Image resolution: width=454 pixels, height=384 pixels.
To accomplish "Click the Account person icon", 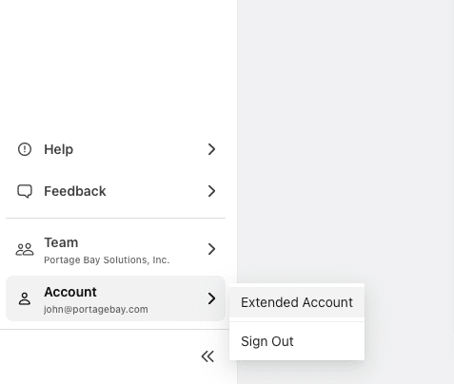I will [x=25, y=298].
